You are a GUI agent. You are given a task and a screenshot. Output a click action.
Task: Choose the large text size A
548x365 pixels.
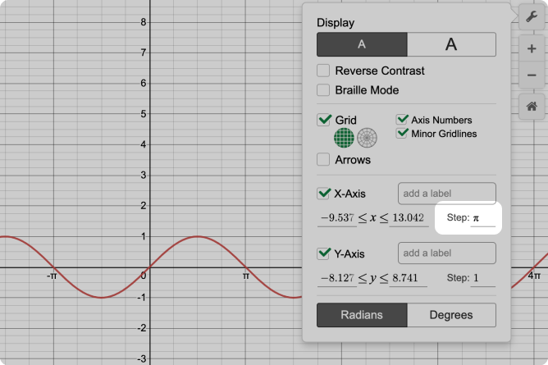pyautogui.click(x=451, y=44)
